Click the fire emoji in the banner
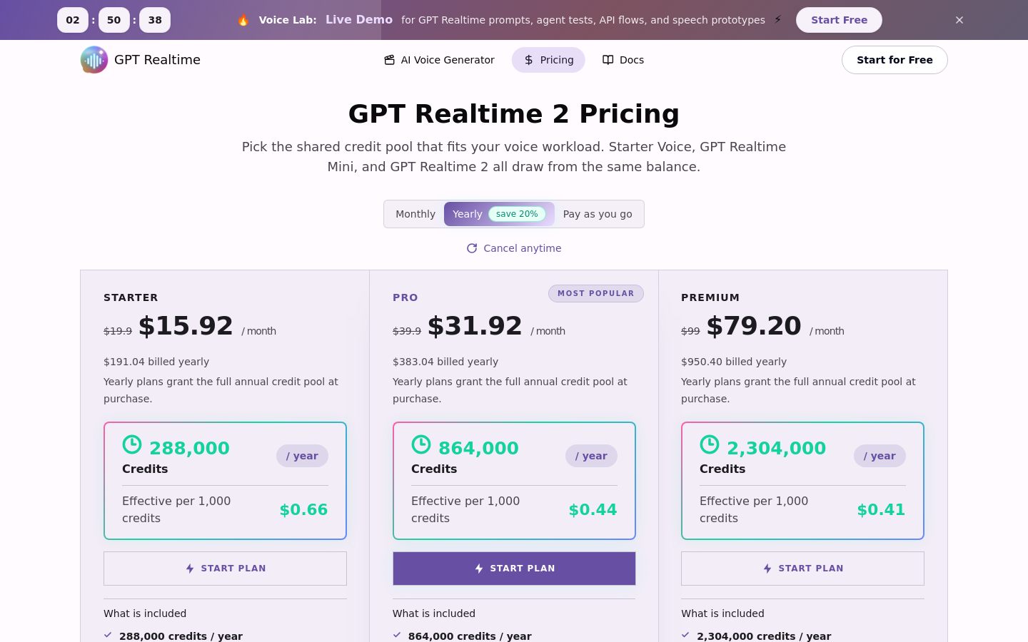Image resolution: width=1028 pixels, height=642 pixels. pos(243,20)
